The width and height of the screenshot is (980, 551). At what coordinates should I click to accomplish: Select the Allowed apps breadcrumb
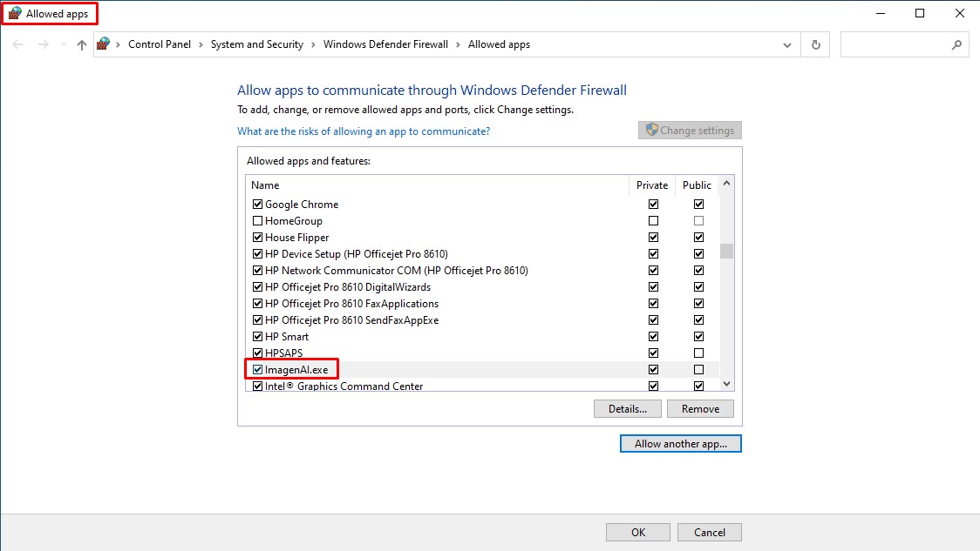499,44
